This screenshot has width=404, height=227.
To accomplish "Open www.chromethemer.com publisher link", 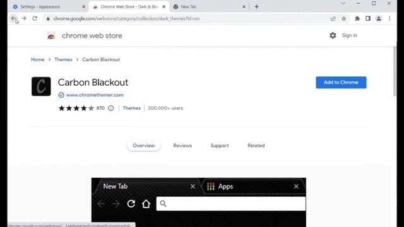I will pyautogui.click(x=95, y=95).
